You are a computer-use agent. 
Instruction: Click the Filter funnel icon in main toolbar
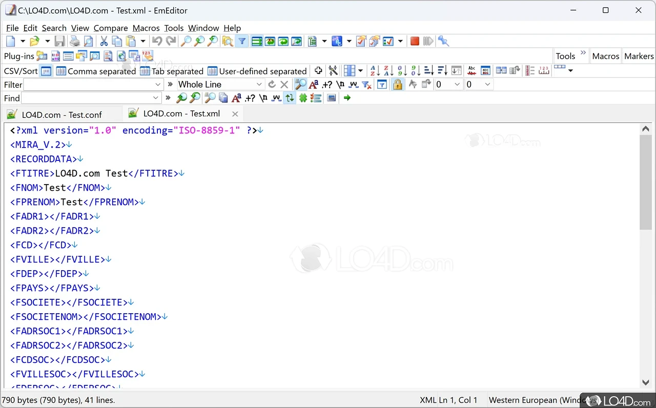tap(242, 42)
